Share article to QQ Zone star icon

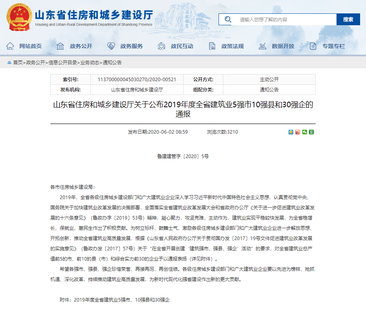point(291,132)
